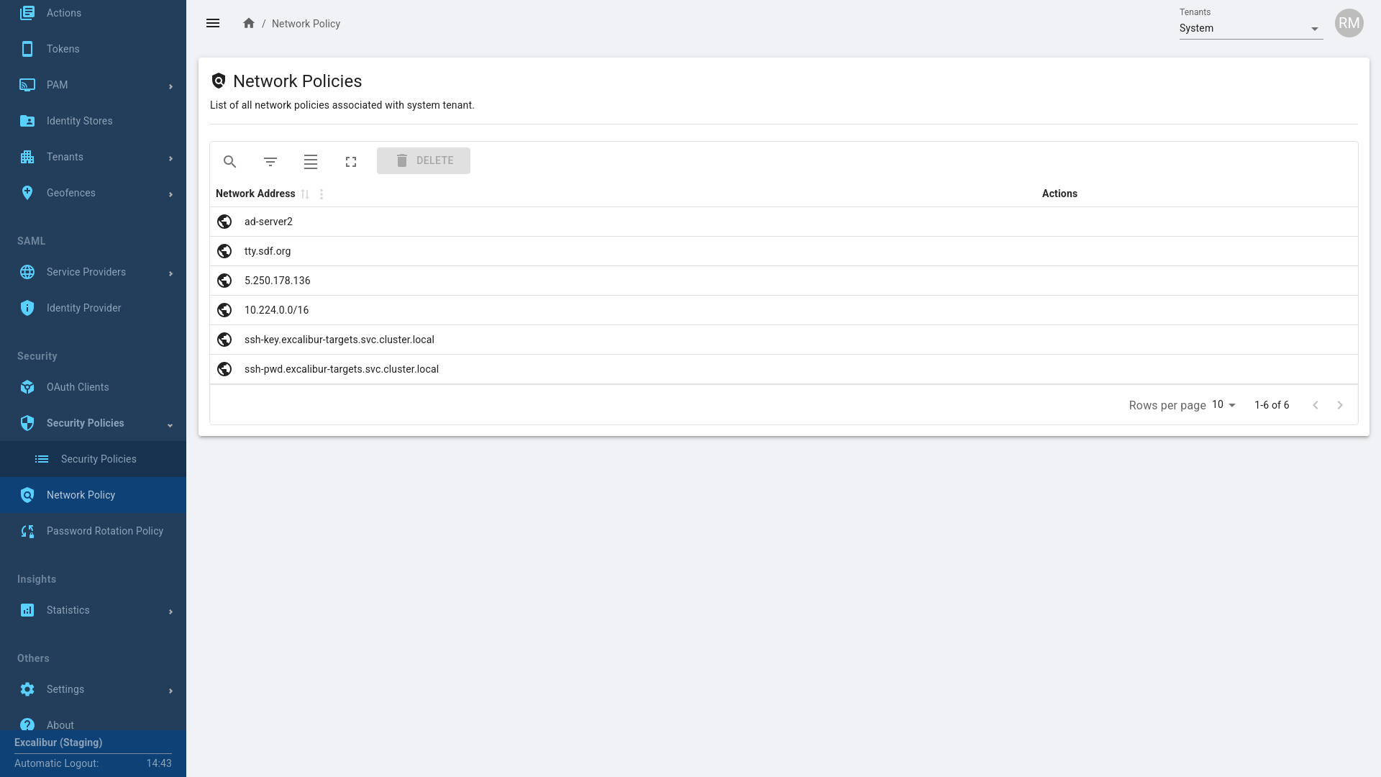Image resolution: width=1381 pixels, height=777 pixels.
Task: Click the search icon in table toolbar
Action: pyautogui.click(x=229, y=162)
